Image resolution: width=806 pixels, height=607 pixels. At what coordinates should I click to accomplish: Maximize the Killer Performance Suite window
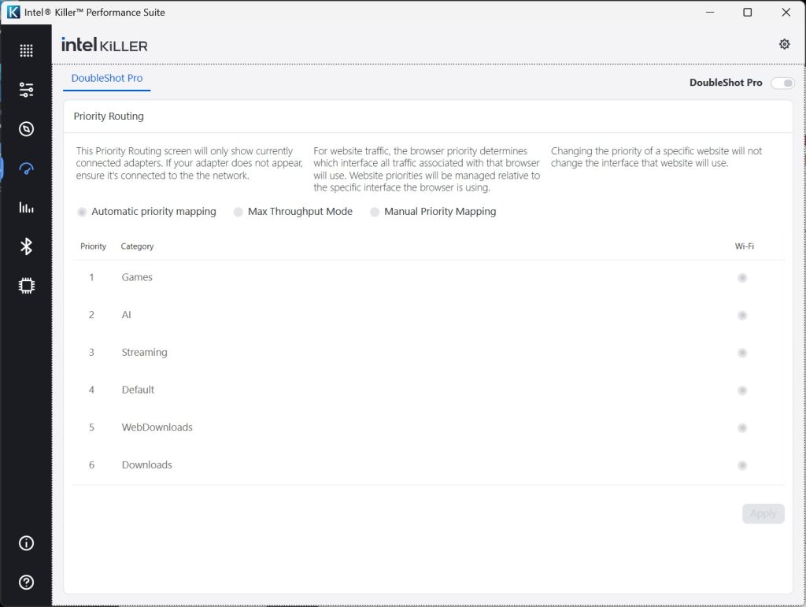pos(748,12)
